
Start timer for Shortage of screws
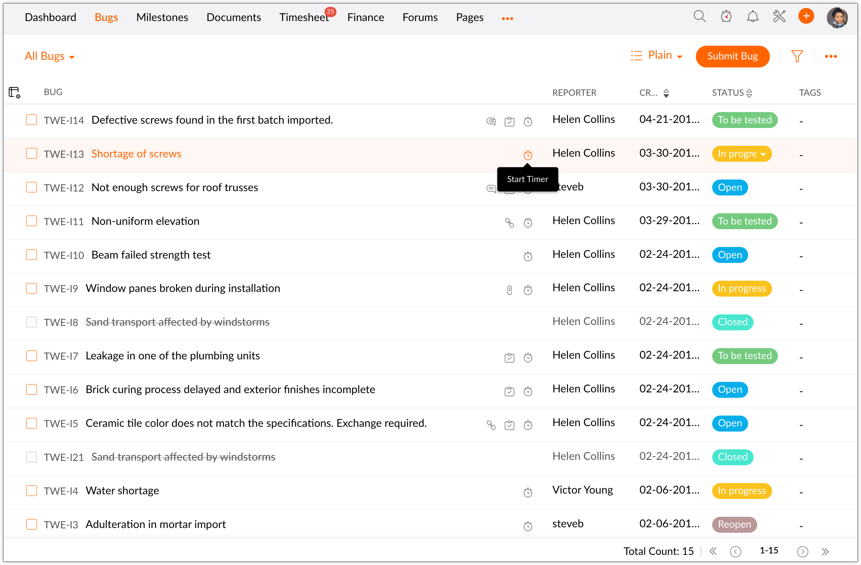point(528,155)
